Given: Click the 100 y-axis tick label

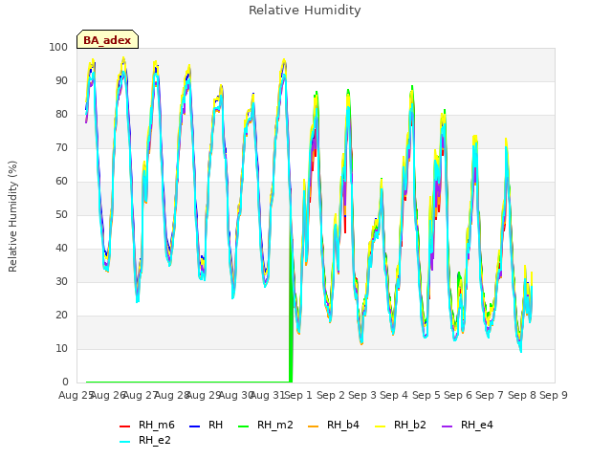Looking at the screenshot, I should coord(58,47).
